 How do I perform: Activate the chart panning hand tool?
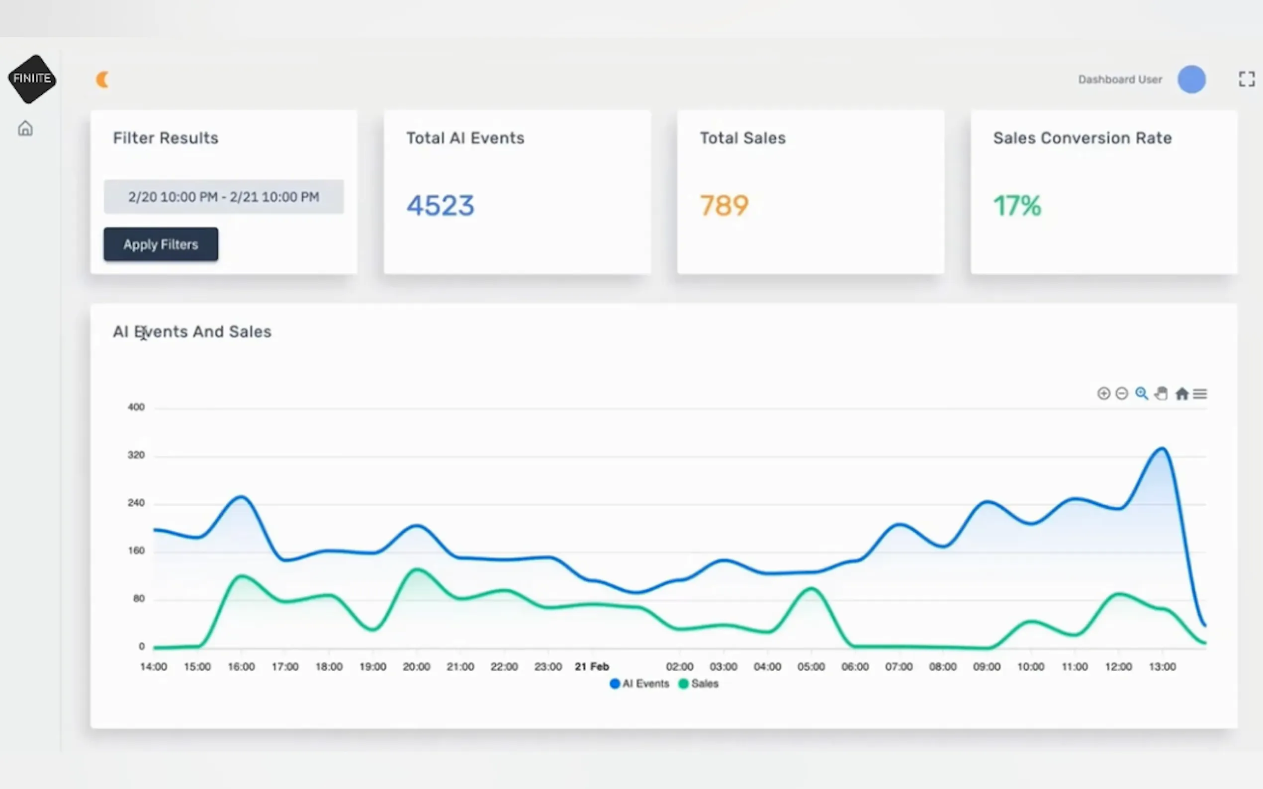pyautogui.click(x=1161, y=394)
